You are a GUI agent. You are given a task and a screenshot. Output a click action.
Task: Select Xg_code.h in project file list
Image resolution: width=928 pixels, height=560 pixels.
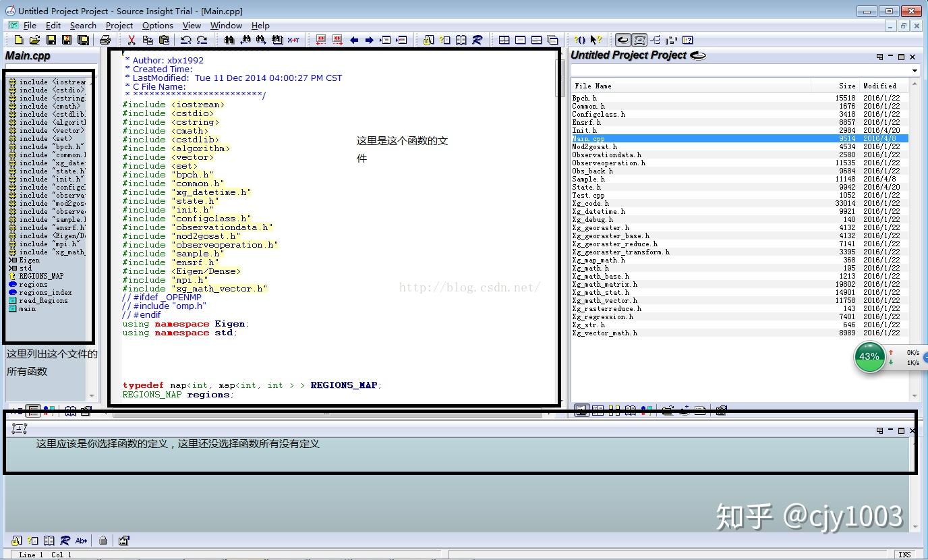(x=740, y=203)
